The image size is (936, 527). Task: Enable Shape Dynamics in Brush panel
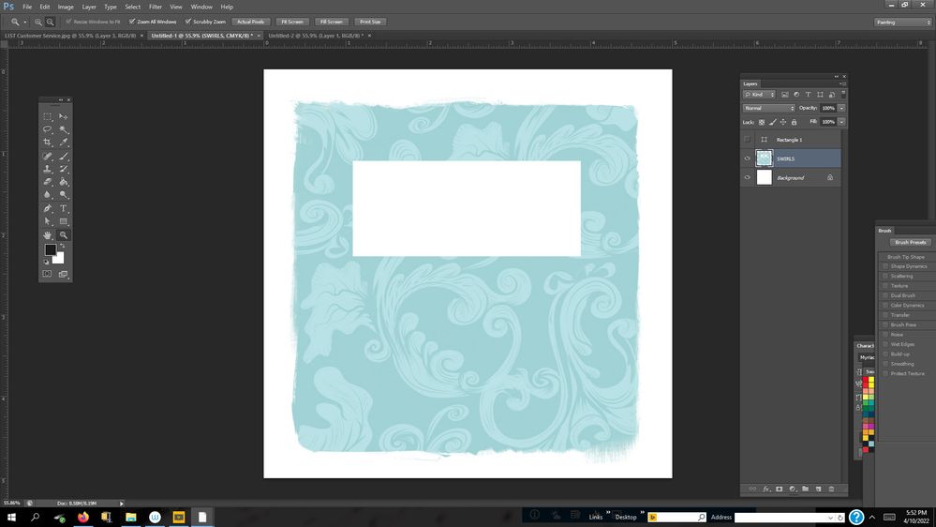885,266
